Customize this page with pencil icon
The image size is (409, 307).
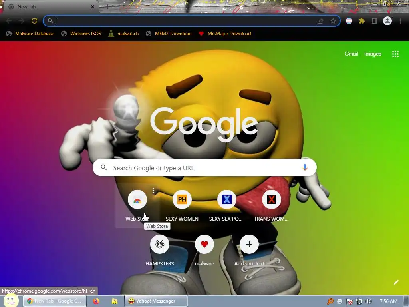click(x=396, y=282)
